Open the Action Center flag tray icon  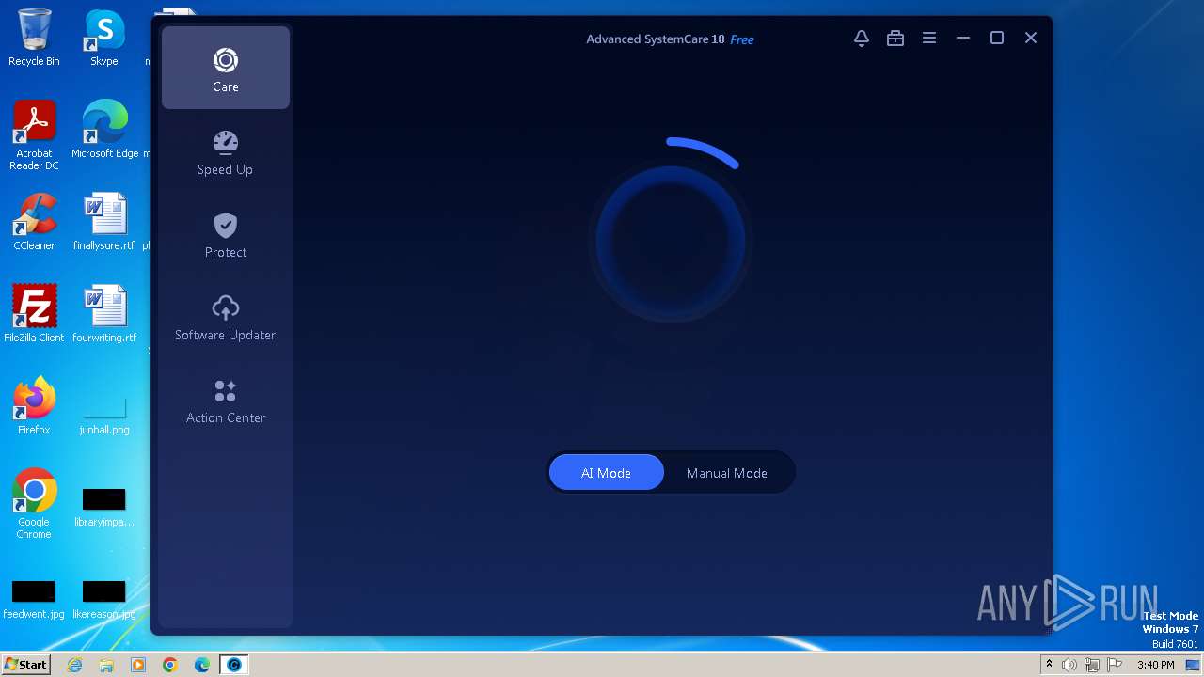coord(1115,665)
